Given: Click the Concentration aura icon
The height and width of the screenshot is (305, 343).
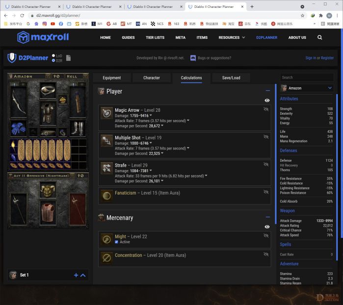Looking at the screenshot, I should pyautogui.click(x=107, y=258).
